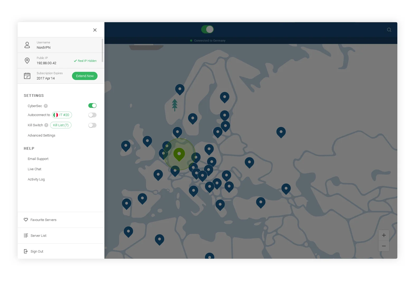Select the Spain server pin

click(142, 199)
